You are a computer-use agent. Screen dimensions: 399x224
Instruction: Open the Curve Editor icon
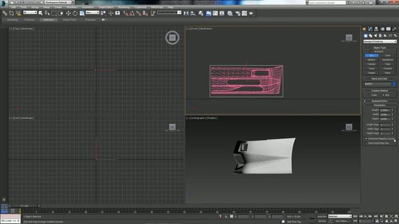tap(215, 13)
